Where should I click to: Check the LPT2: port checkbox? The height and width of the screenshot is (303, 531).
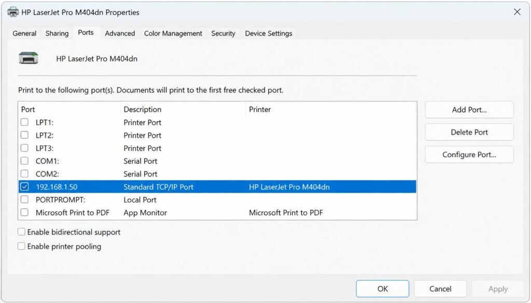point(24,135)
